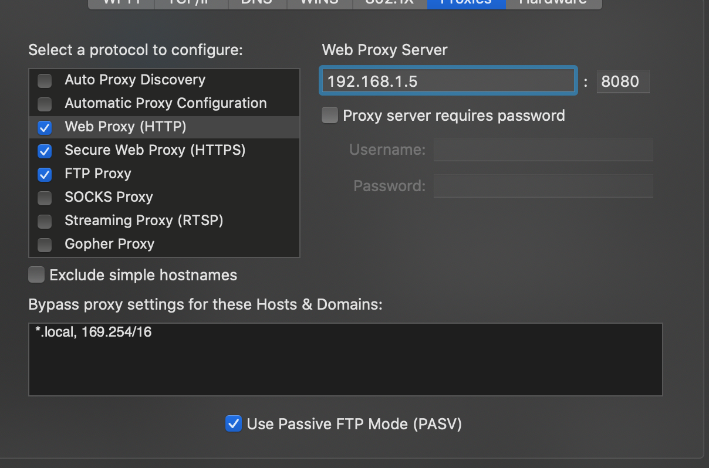Open the DNS tab

[257, 3]
